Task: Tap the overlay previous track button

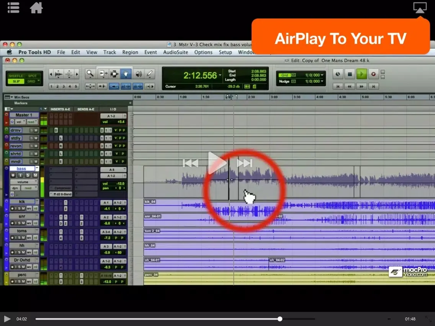Action: coord(190,163)
